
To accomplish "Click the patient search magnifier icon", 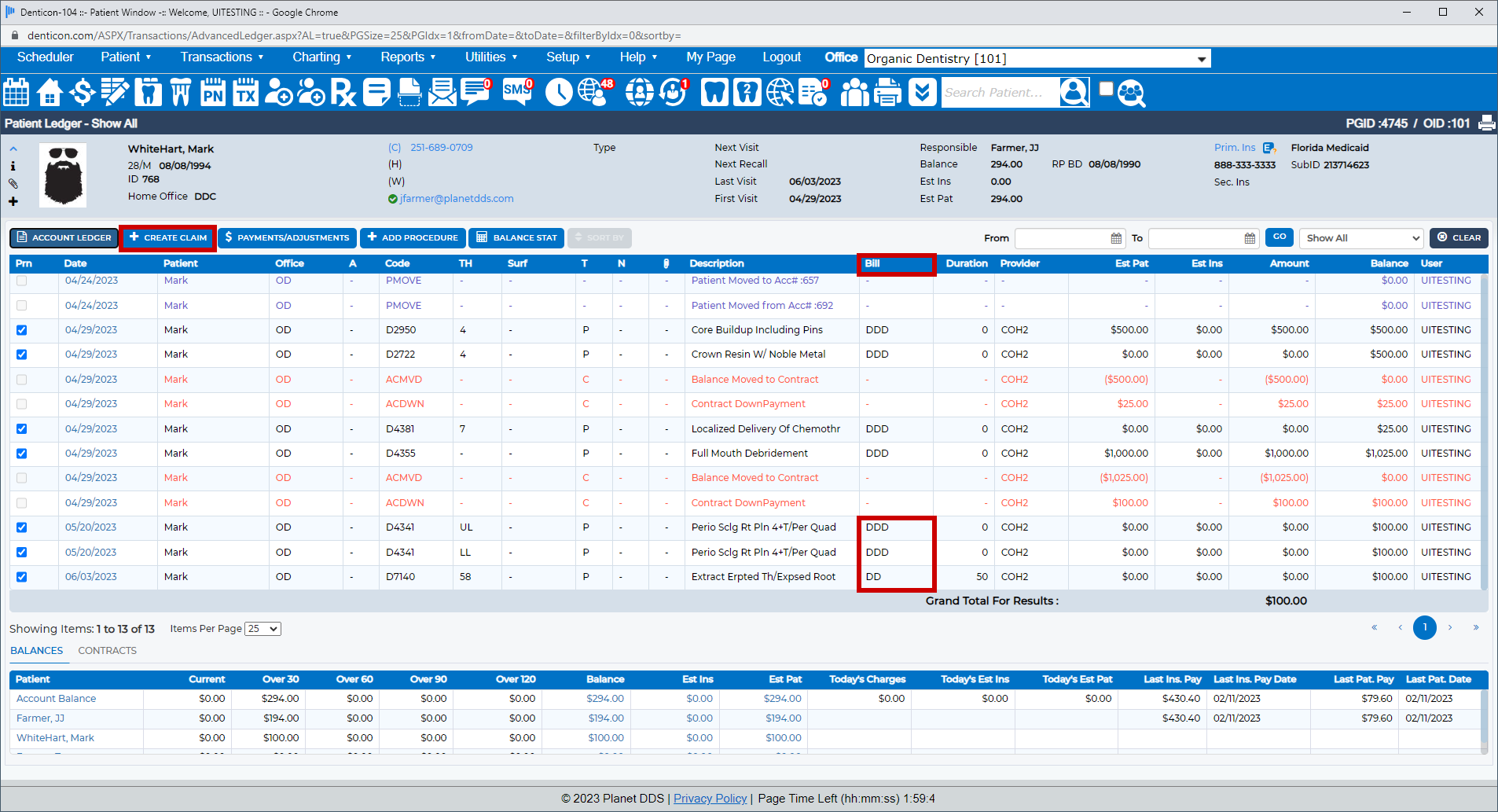I will [x=1131, y=93].
